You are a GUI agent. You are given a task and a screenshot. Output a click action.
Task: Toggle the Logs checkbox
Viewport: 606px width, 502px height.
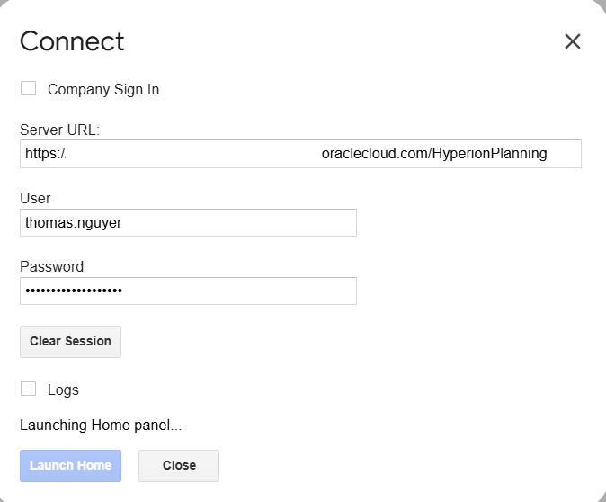pos(29,389)
